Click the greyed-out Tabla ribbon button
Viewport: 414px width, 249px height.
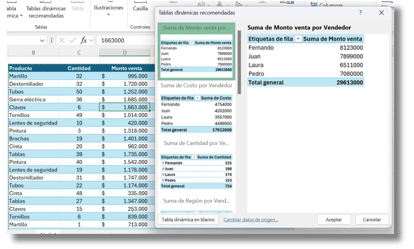tap(77, 9)
